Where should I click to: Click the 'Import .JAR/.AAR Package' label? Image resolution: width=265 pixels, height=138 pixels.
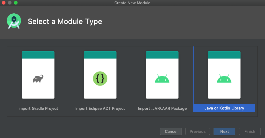162,108
